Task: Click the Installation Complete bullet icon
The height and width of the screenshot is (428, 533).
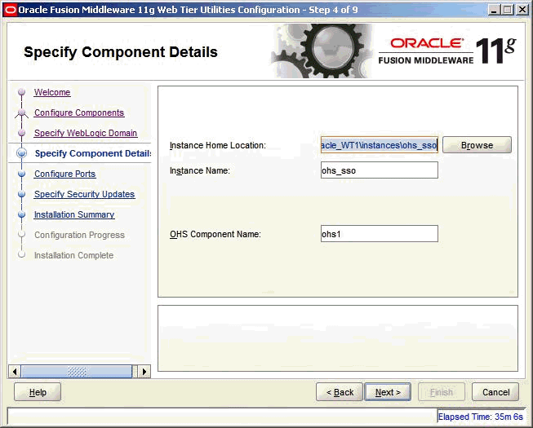Action: 22,254
